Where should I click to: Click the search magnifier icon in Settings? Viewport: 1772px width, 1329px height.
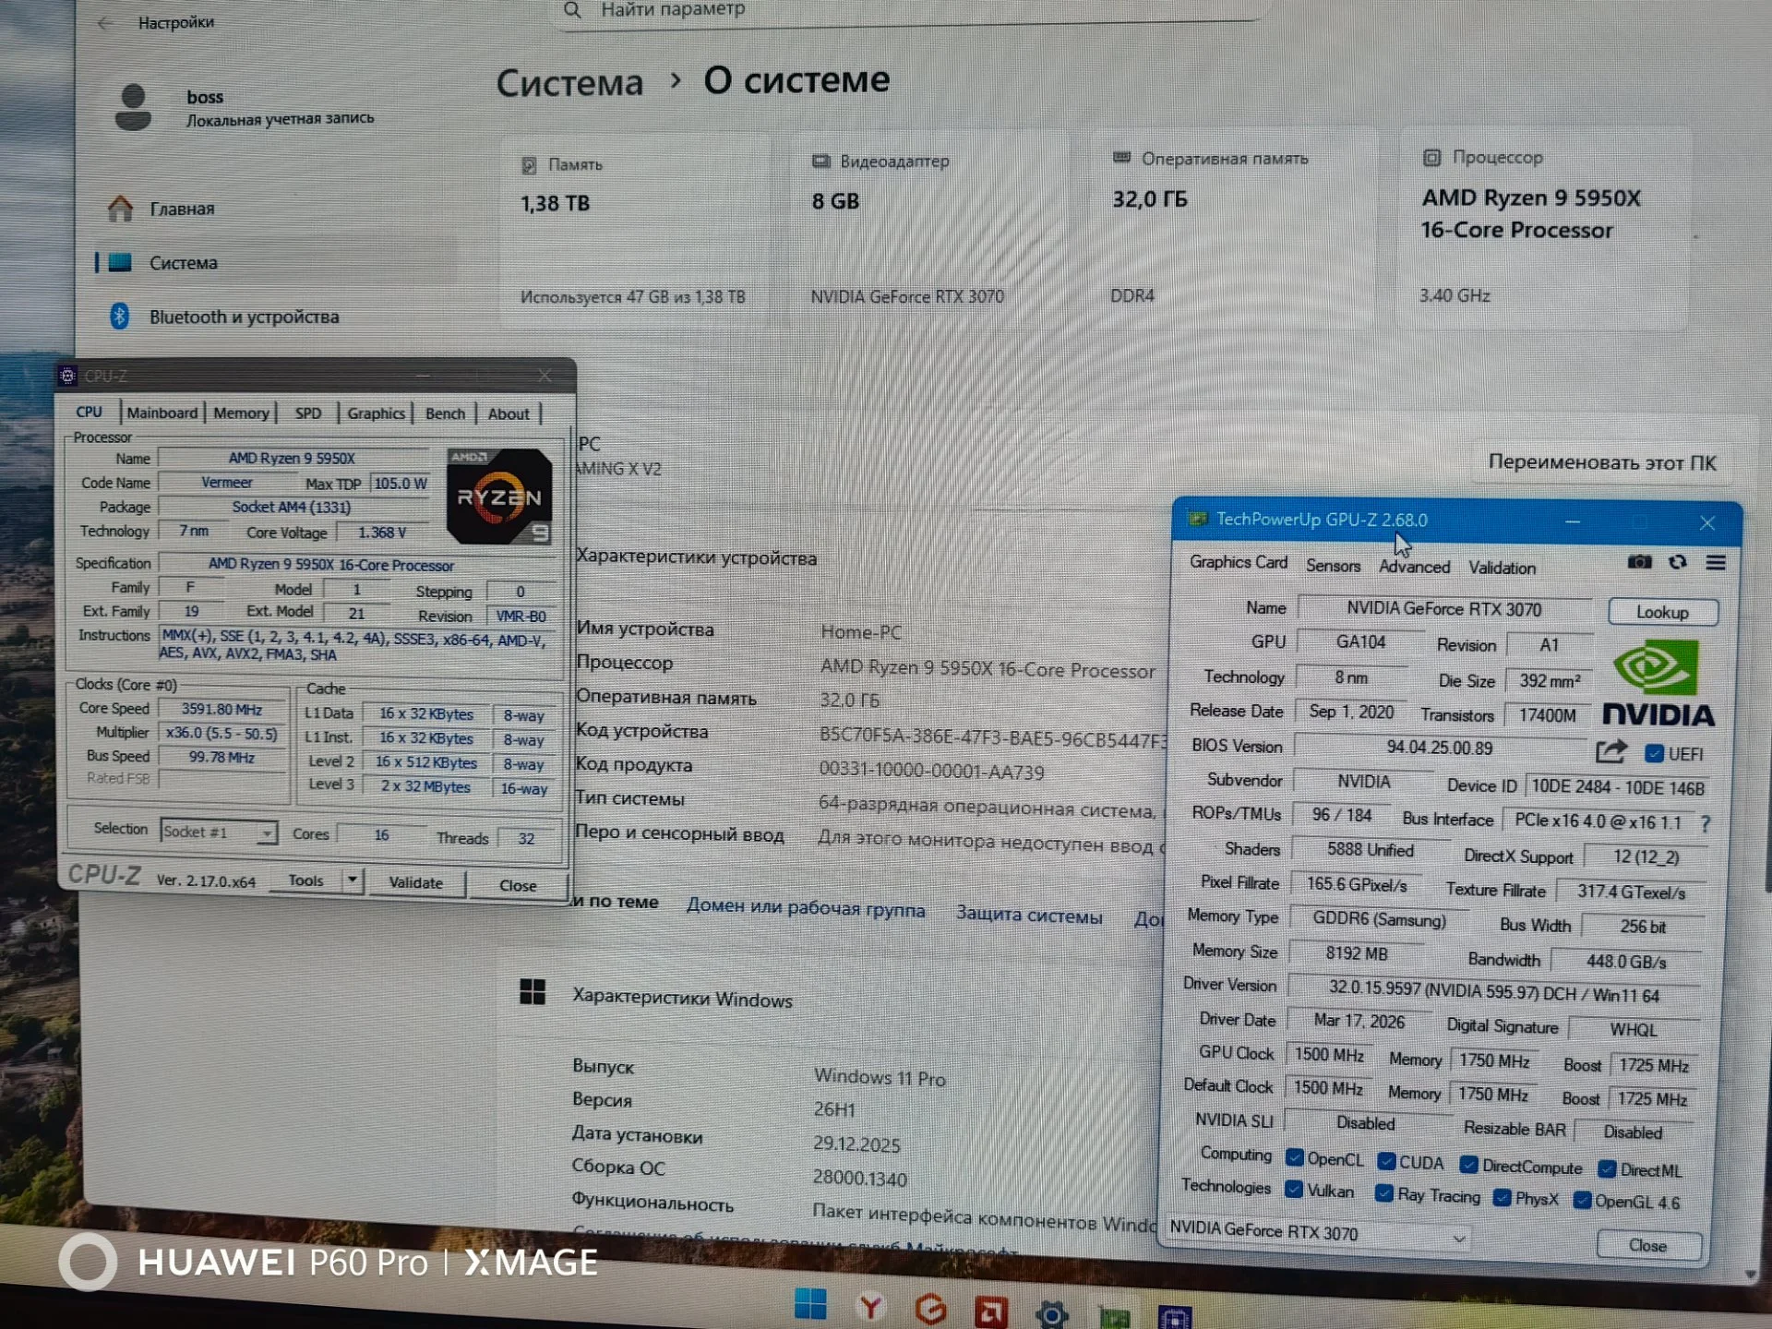coord(572,10)
